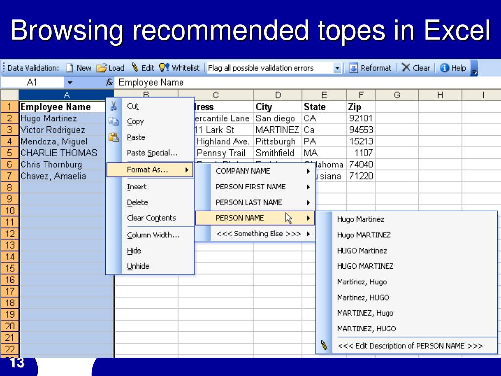Click the New document icon in Data Validation toolbar

pos(69,68)
